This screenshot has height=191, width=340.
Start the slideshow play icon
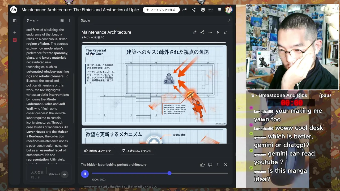[218, 32]
